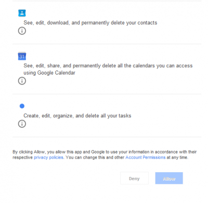Viewport: 208px width, 203px height.
Task: Click the Google Calendar 31 icon
Action: [x=22, y=56]
